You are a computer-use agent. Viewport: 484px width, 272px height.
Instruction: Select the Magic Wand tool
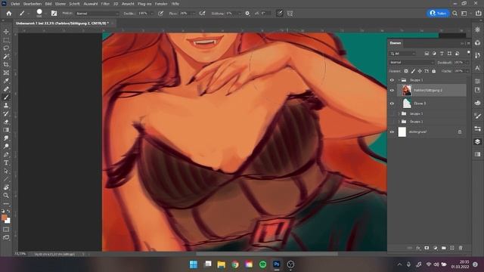(6, 57)
